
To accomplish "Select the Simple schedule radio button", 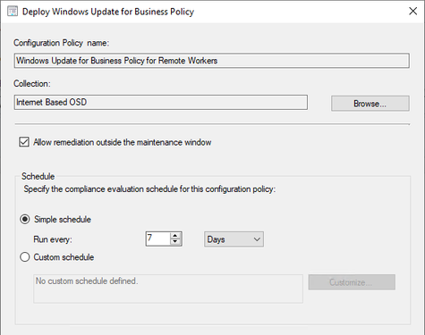I will click(x=25, y=220).
